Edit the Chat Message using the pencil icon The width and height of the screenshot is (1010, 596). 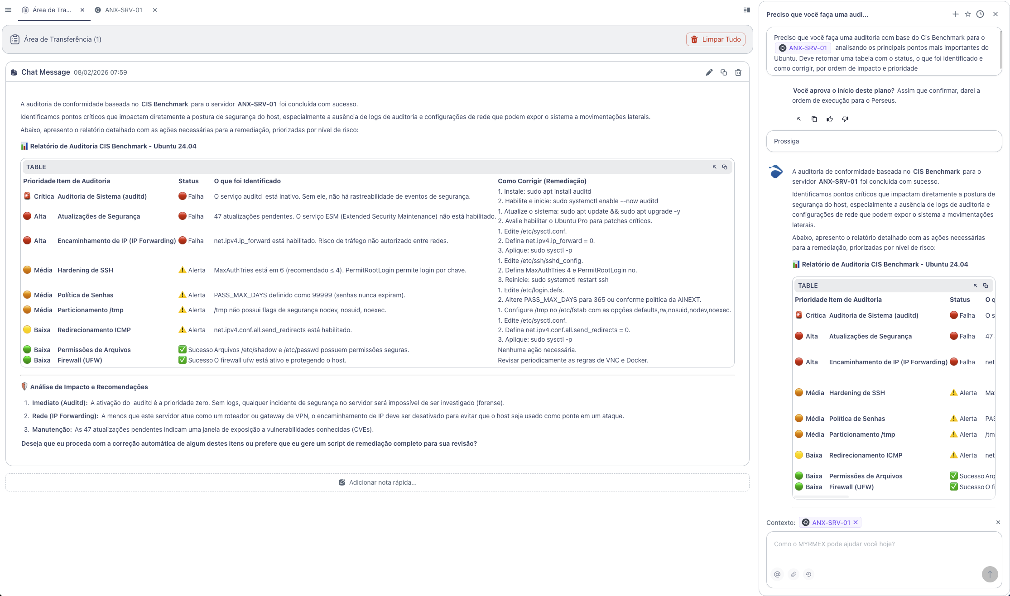pos(709,72)
